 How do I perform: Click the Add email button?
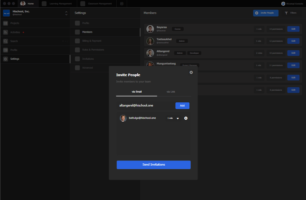click(182, 106)
